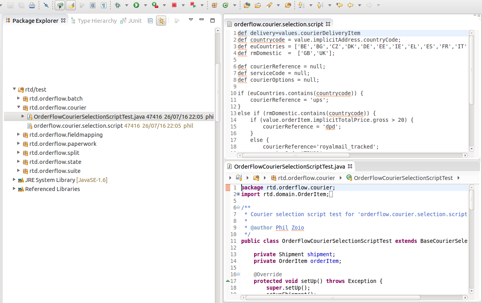Open the Package Explorer view menu dropdown
Image resolution: width=482 pixels, height=303 pixels.
click(x=191, y=20)
